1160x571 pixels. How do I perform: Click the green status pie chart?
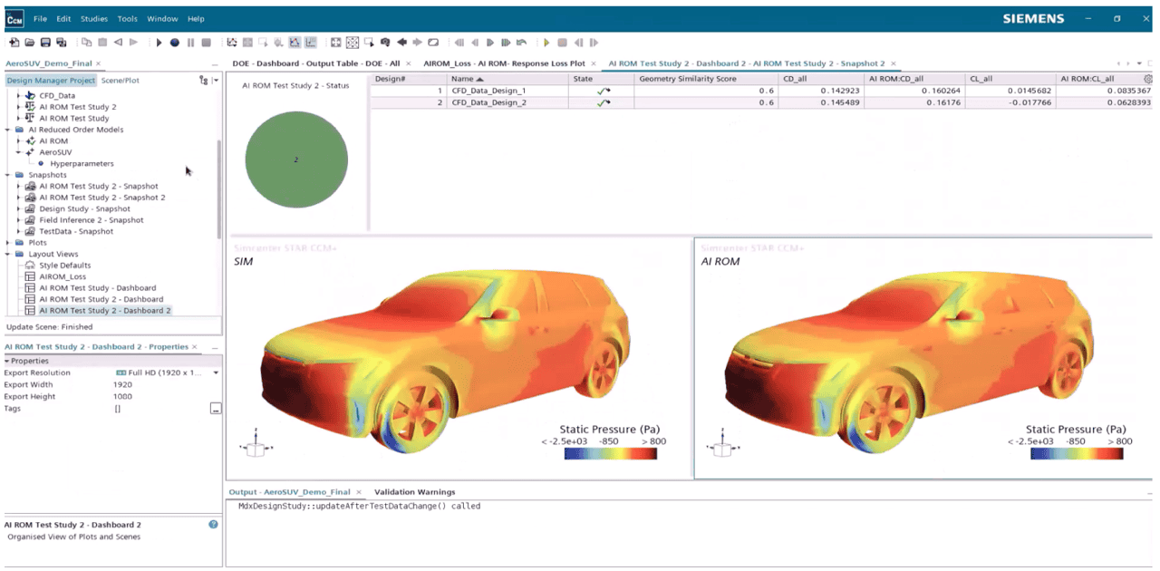(296, 160)
